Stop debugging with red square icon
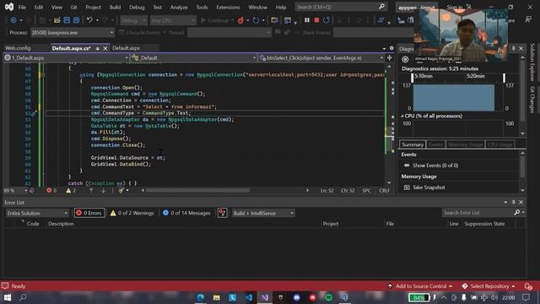 tap(316, 20)
